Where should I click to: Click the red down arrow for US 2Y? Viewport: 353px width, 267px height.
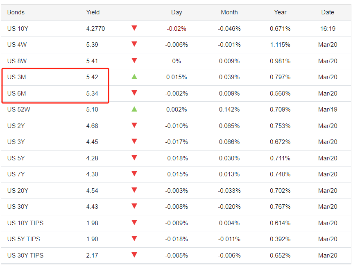[x=134, y=126]
